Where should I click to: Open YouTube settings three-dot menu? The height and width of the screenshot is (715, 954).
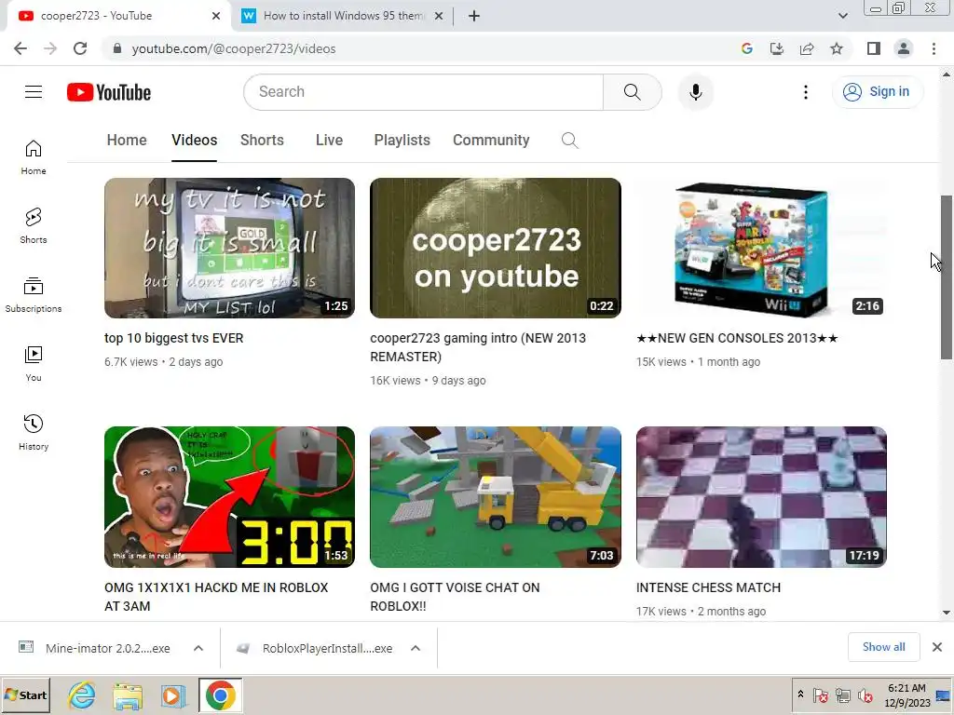click(806, 92)
